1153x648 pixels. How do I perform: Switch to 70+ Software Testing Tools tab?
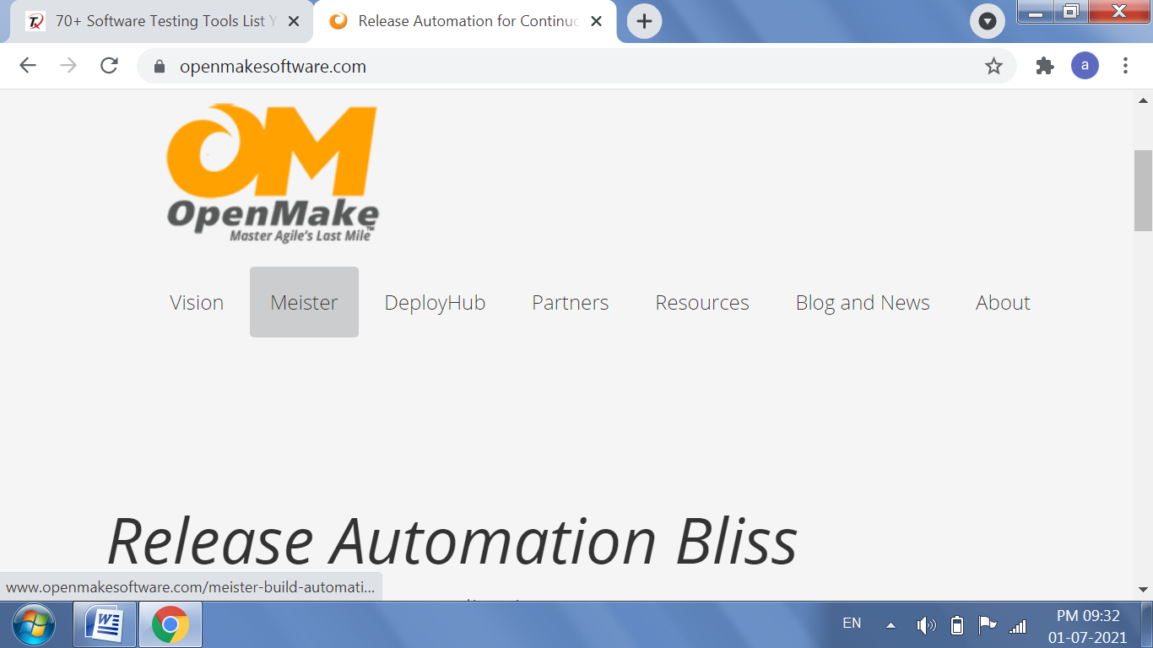point(160,21)
